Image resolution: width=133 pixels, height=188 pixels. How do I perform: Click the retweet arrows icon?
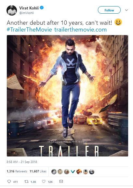point(26,181)
